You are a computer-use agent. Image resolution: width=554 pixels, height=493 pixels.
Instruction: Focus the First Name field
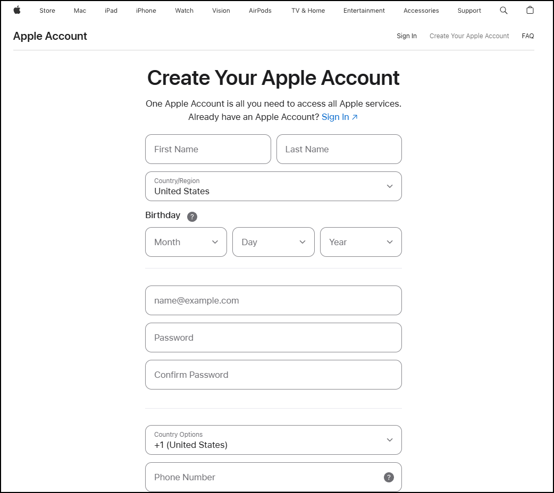coord(208,149)
